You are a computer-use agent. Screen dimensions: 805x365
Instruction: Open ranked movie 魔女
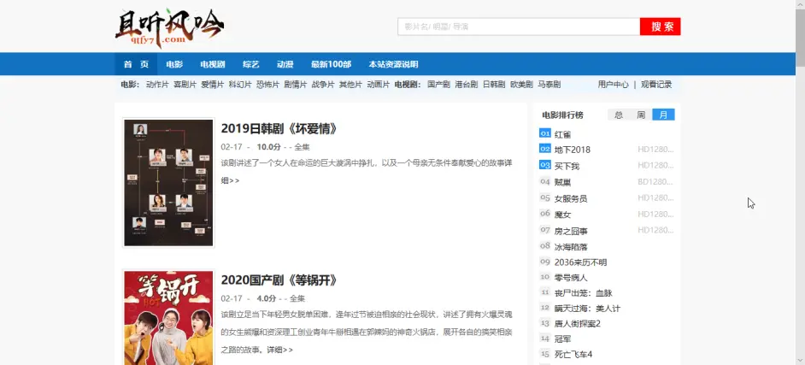coord(562,215)
